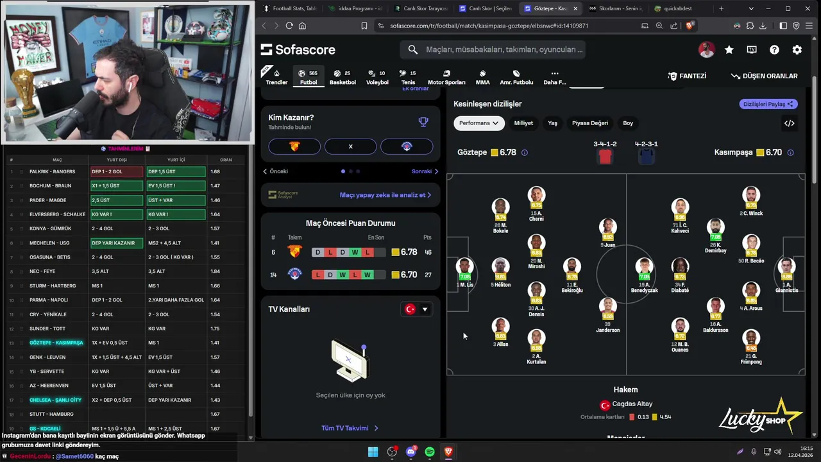The image size is (821, 462).
Task: Vote draw X in Kim Kazanır
Action: [x=350, y=146]
